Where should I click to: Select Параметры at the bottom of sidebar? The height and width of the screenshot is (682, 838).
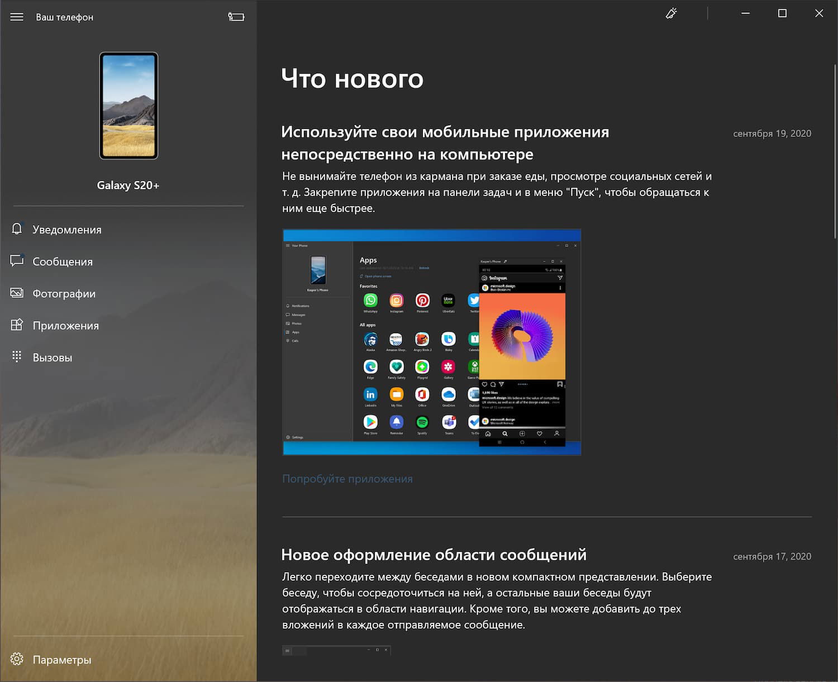pos(61,659)
